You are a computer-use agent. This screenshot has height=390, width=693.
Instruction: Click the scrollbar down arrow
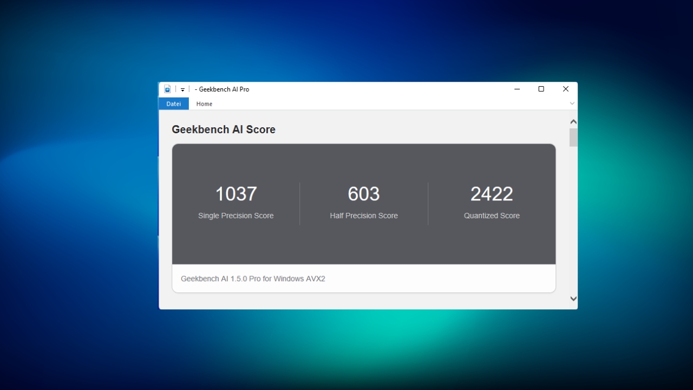click(573, 298)
